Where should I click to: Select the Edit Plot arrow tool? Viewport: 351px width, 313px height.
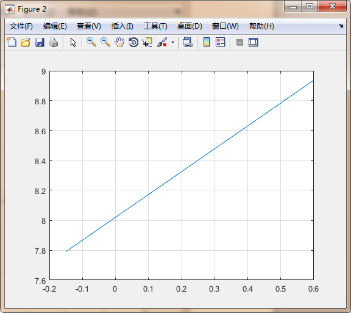pyautogui.click(x=73, y=42)
